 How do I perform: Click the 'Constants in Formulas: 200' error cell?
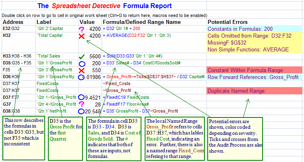(x=254, y=29)
